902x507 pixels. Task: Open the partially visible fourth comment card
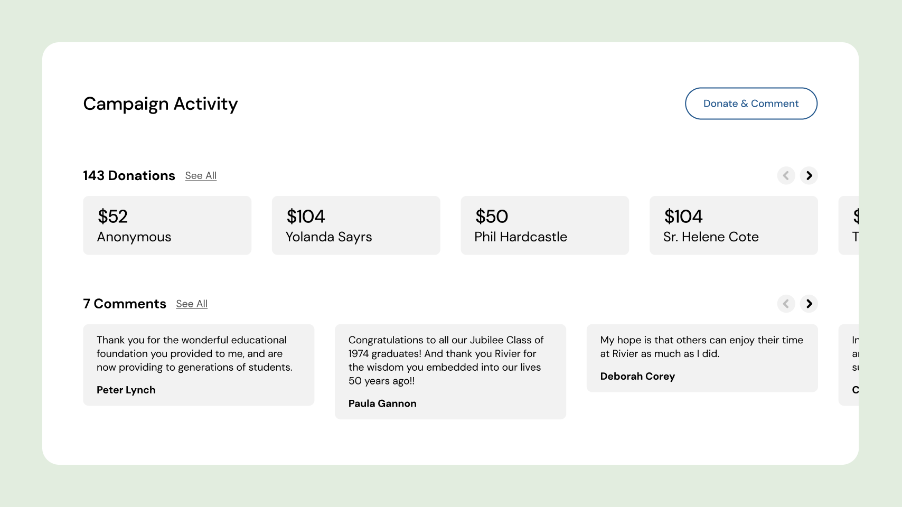[849, 365]
